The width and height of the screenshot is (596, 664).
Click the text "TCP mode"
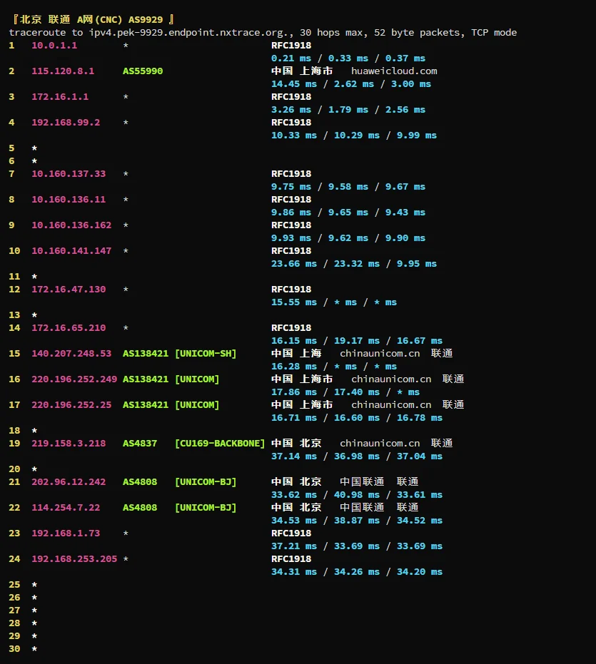(494, 33)
